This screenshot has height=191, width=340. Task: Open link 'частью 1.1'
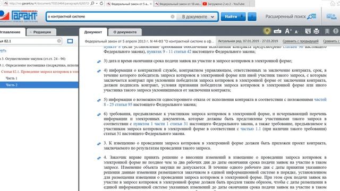(250, 129)
